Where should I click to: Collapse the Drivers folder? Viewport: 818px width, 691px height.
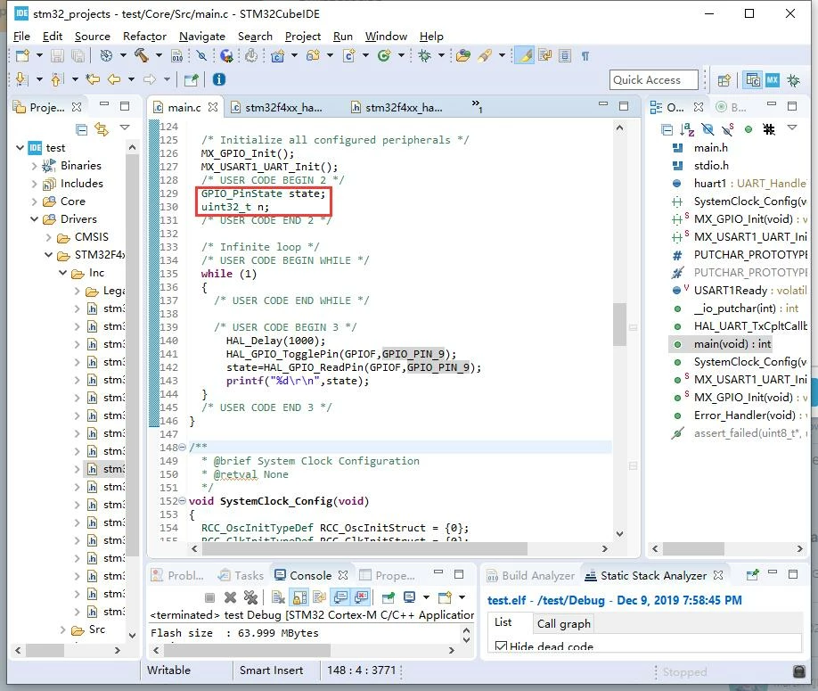click(34, 219)
